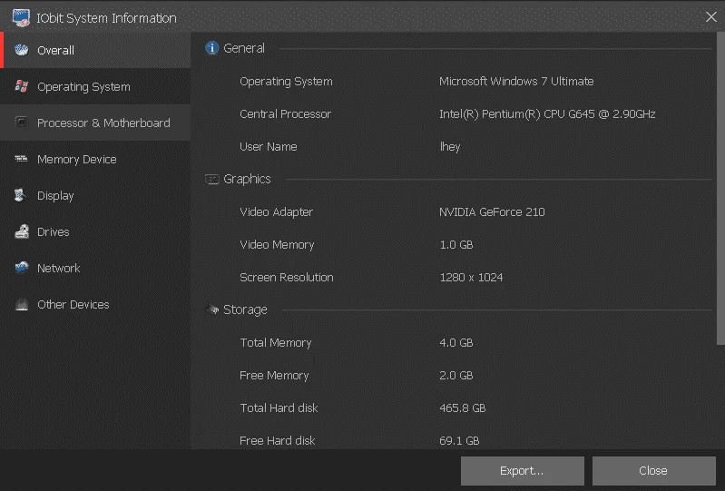Viewport: 725px width, 491px height.
Task: Click the '1280 x 1024' resolution value
Action: 471,278
